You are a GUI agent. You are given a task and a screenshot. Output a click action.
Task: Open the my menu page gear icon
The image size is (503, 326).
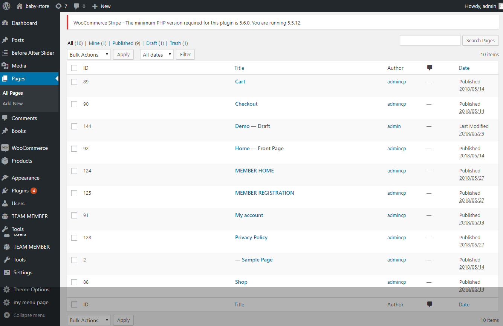(7, 302)
